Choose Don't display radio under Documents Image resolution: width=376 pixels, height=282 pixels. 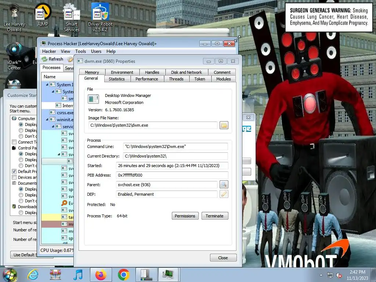click(x=21, y=201)
